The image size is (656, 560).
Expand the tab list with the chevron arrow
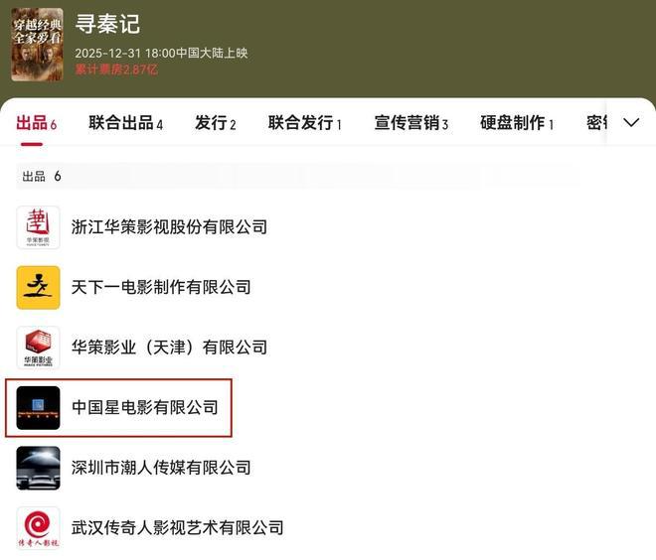click(x=631, y=122)
